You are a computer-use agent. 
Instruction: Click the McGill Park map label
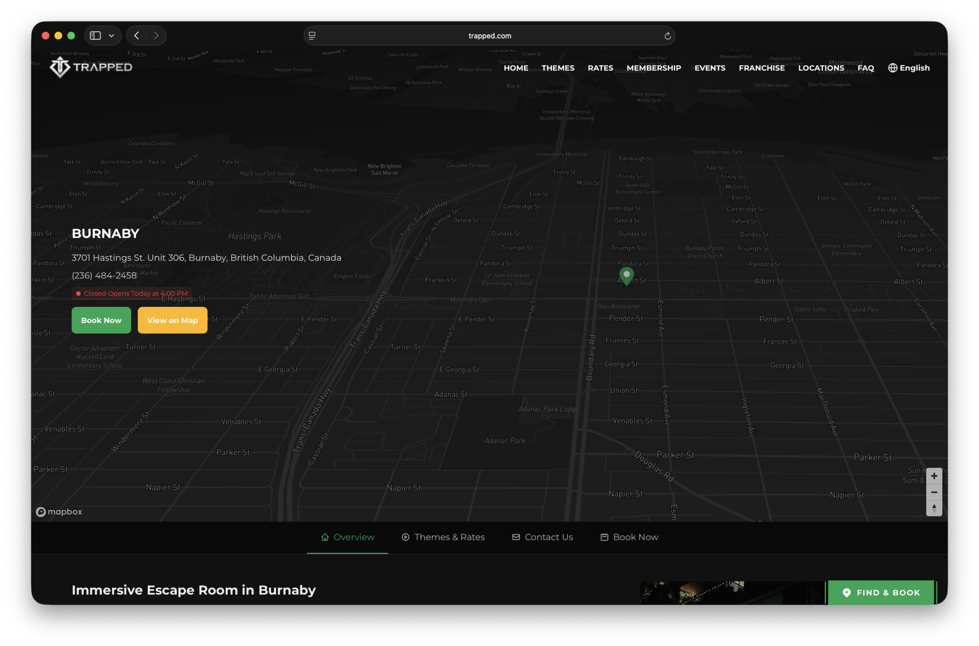click(x=857, y=184)
